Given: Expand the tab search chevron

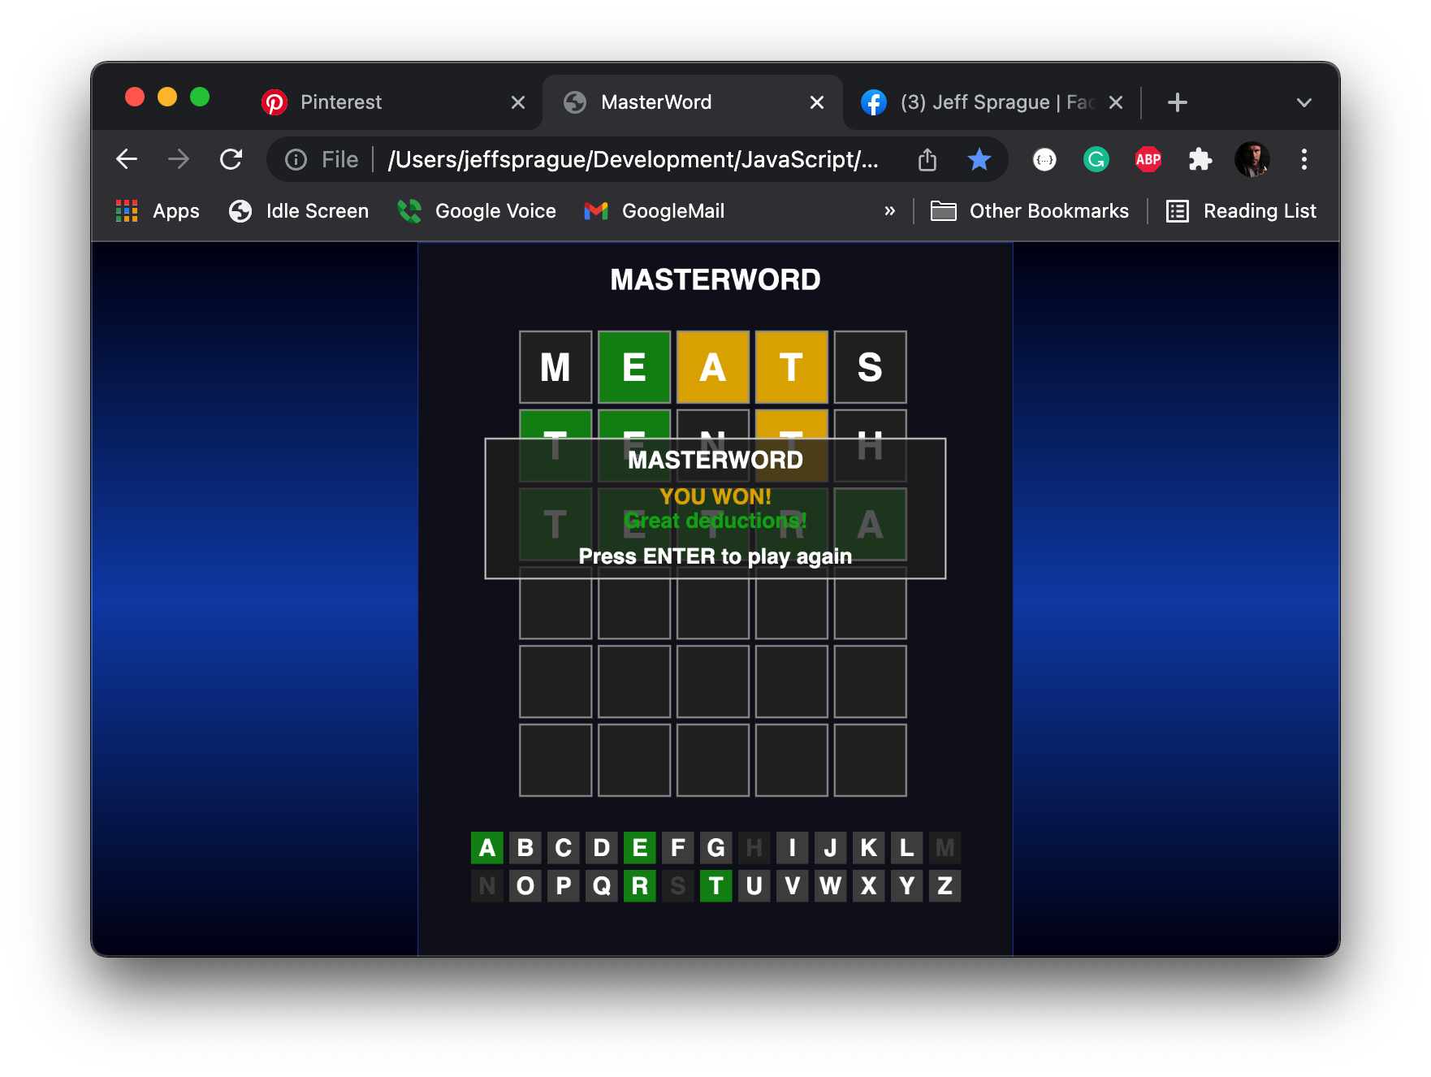Looking at the screenshot, I should click(1304, 102).
